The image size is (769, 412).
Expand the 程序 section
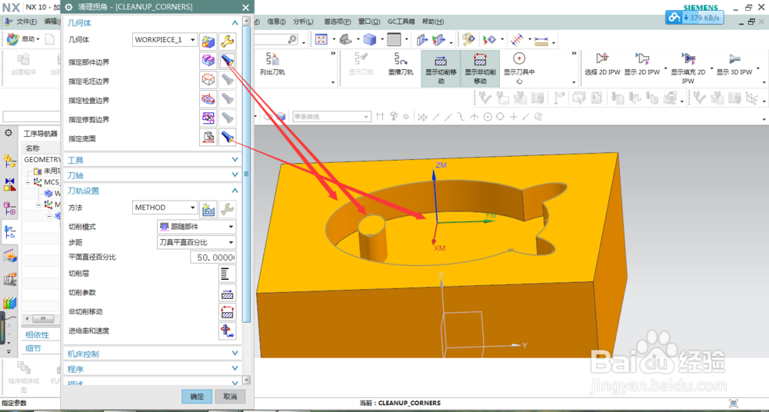[235, 368]
